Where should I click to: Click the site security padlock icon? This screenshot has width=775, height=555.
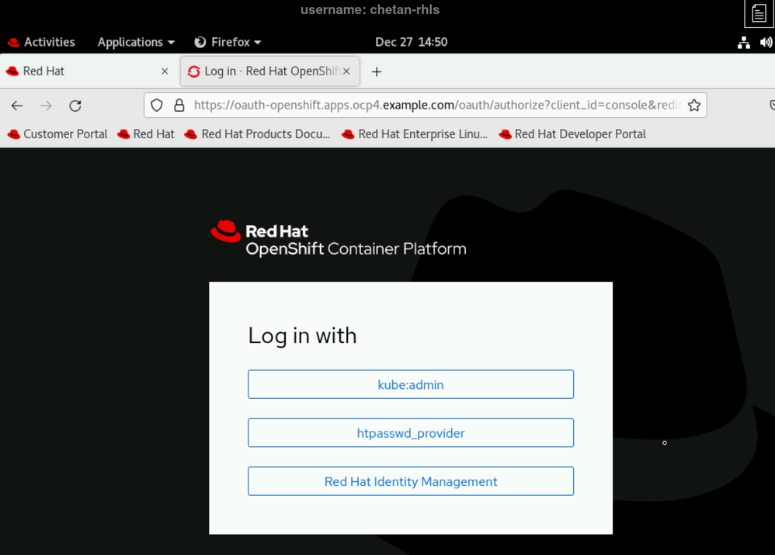coord(179,106)
